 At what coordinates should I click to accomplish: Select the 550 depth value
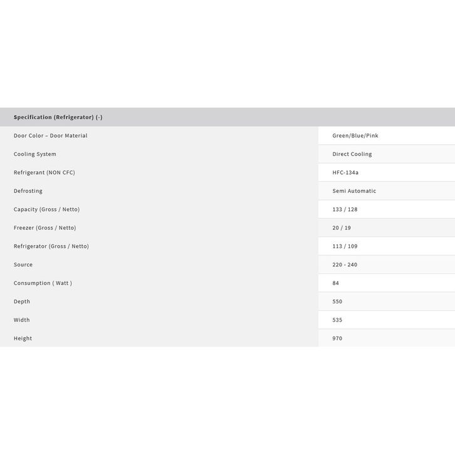[x=337, y=301]
